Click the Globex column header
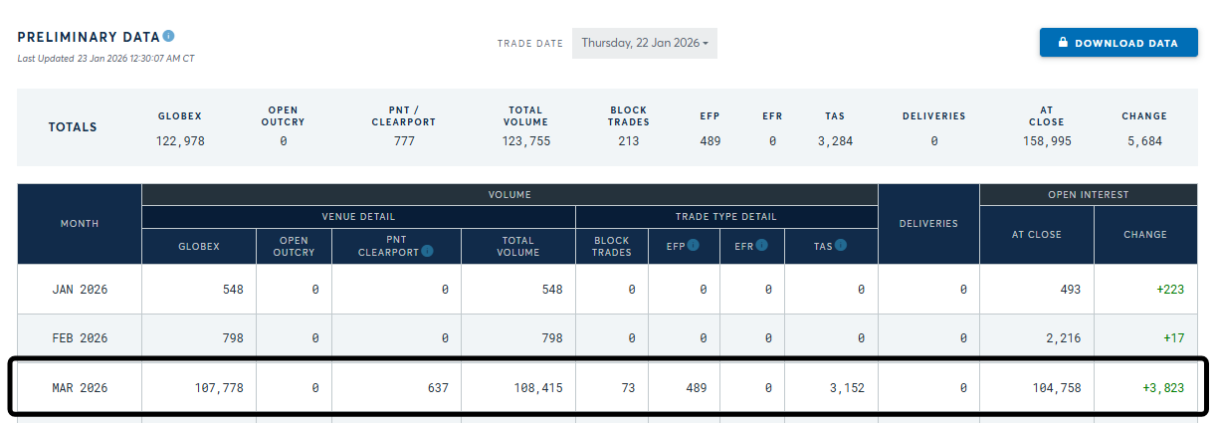 199,246
